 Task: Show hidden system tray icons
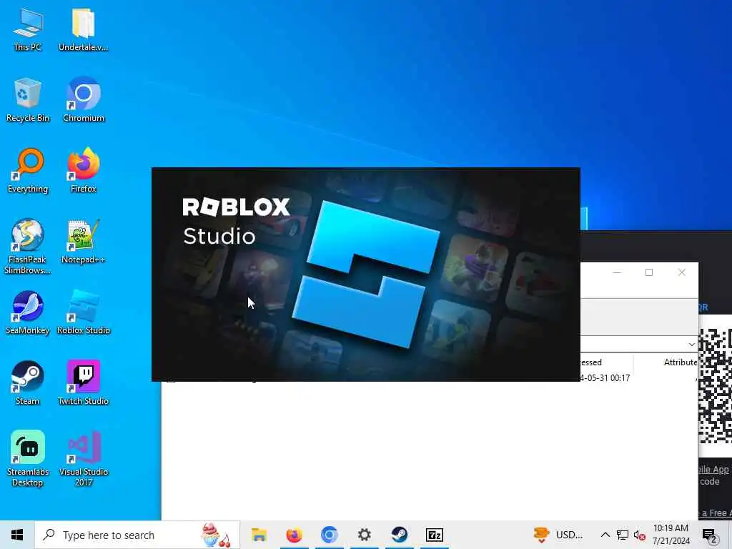(x=605, y=535)
